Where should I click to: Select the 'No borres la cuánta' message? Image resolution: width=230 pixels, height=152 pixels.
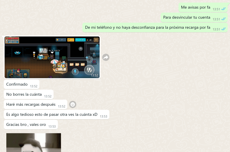[24, 95]
